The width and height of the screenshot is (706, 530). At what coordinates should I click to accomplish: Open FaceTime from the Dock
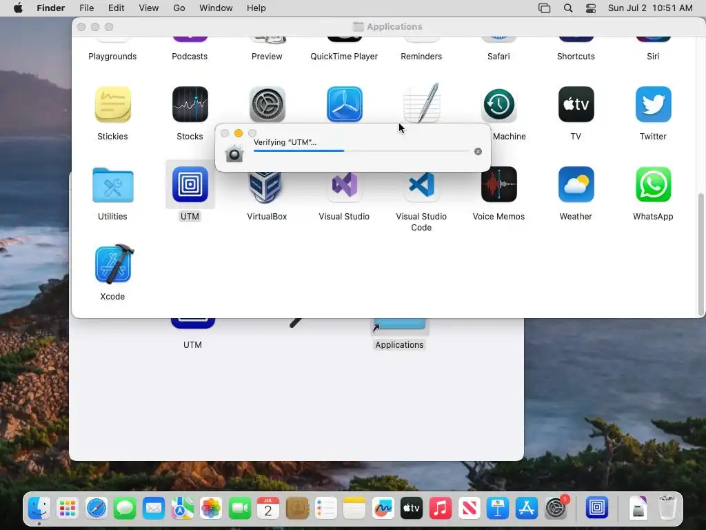(239, 509)
